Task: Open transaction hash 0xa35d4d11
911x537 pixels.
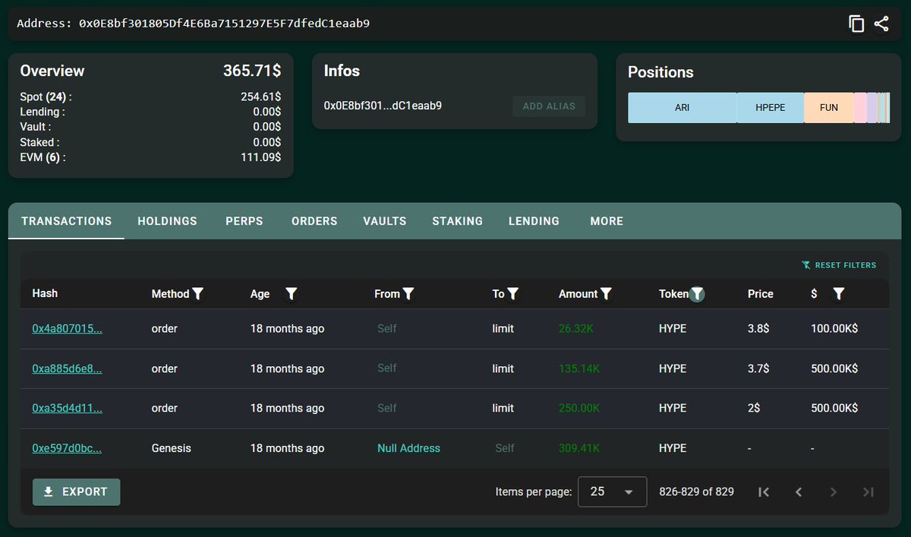Action: (67, 408)
